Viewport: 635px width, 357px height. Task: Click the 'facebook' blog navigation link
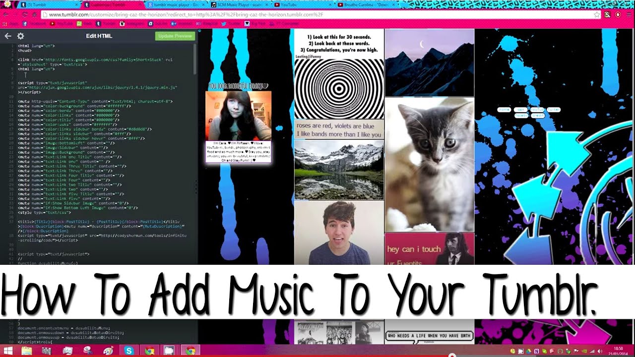[521, 116]
